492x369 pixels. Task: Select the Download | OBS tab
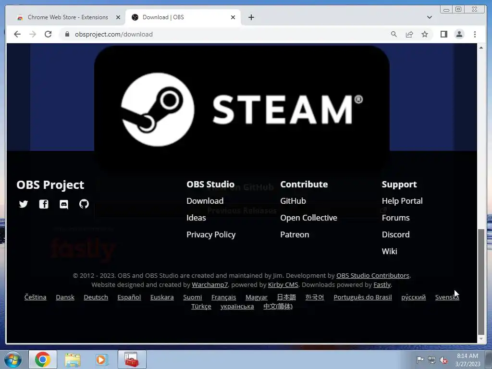tap(183, 17)
